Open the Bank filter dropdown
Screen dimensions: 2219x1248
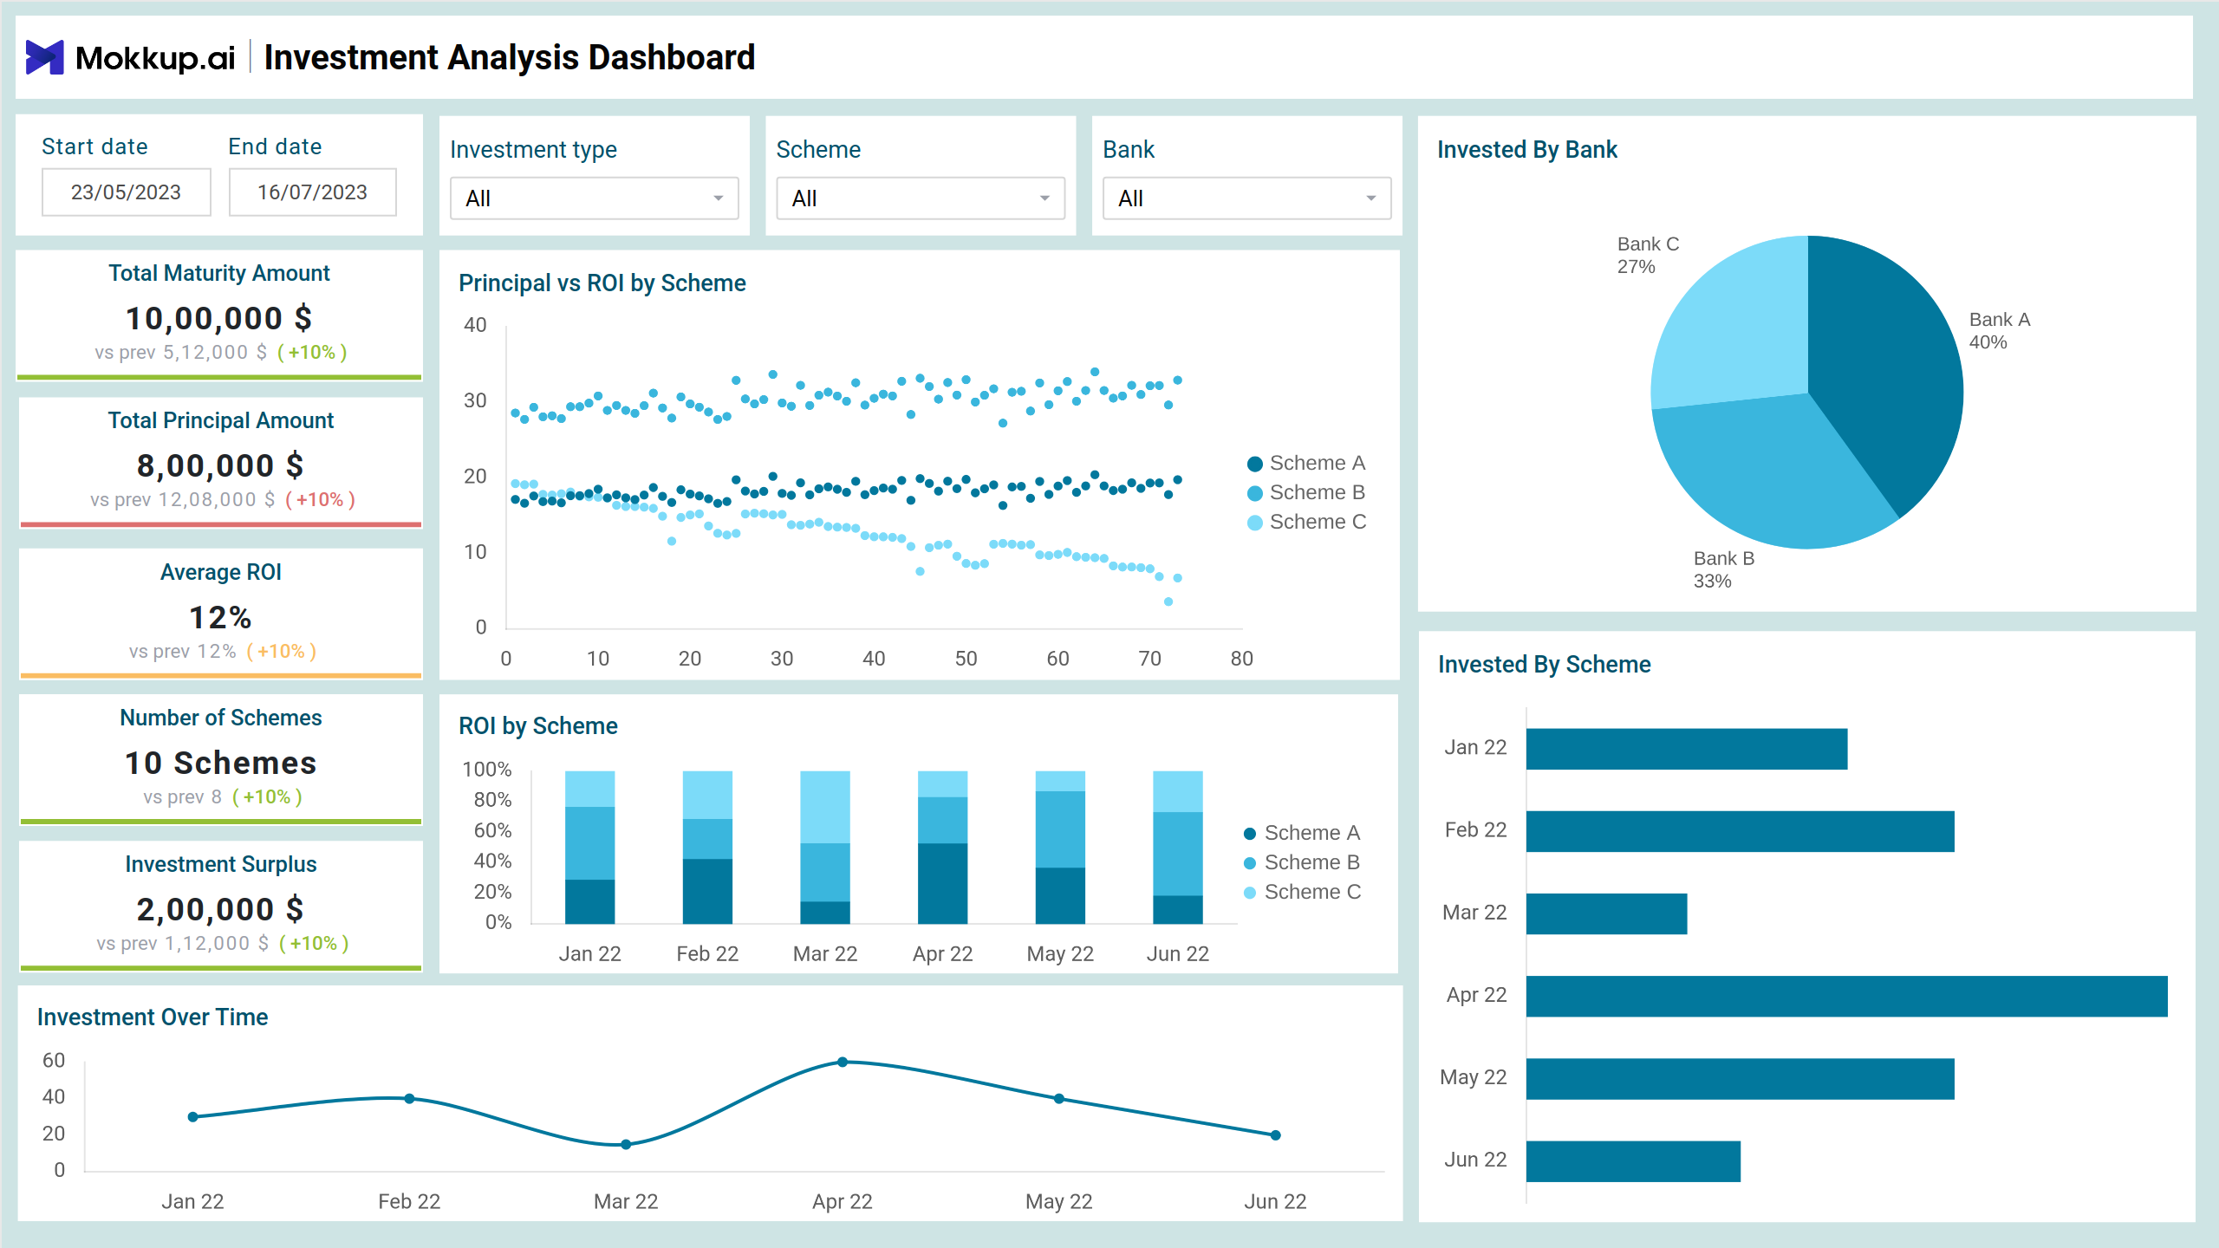coord(1247,198)
